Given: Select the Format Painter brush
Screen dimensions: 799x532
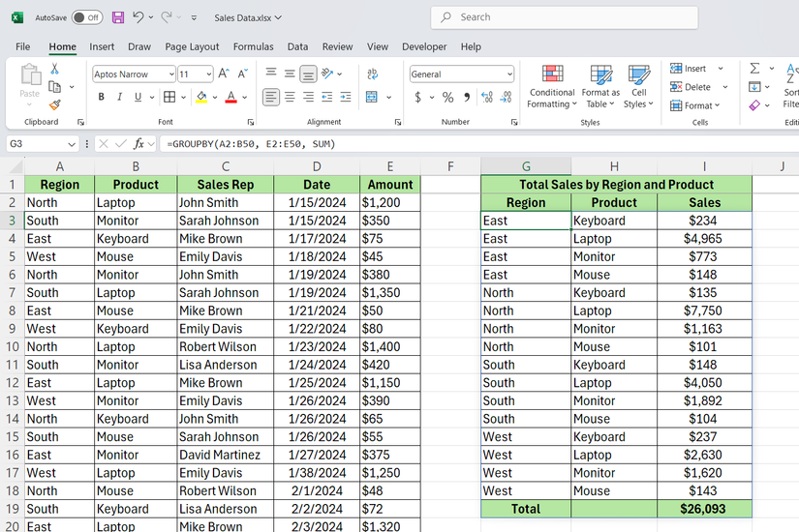Looking at the screenshot, I should pyautogui.click(x=55, y=104).
